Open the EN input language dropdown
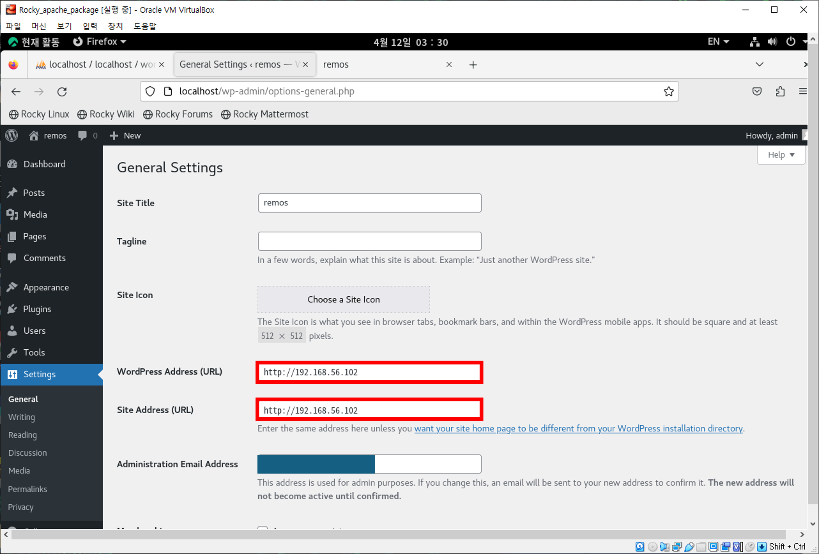Image resolution: width=819 pixels, height=554 pixels. [x=718, y=42]
